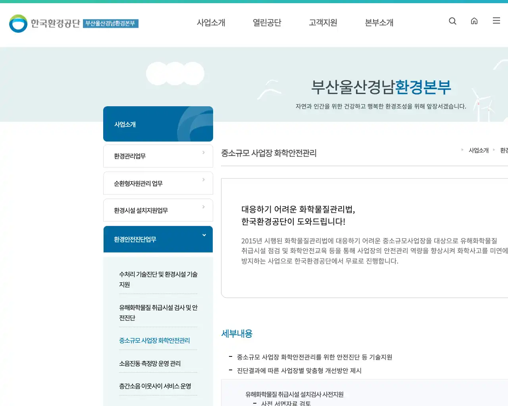Click the breadcrumb arrow before 사업소개

tap(462, 150)
